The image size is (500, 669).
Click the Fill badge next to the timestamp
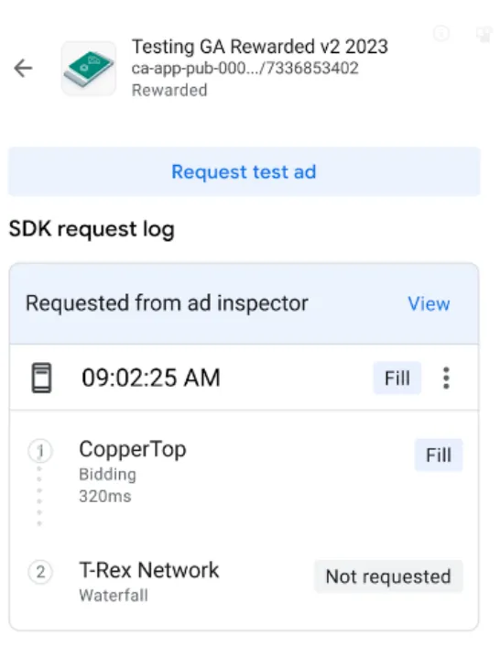[x=397, y=378]
